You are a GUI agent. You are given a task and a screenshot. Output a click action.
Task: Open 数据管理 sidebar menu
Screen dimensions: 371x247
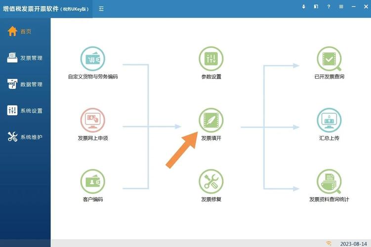pos(25,84)
